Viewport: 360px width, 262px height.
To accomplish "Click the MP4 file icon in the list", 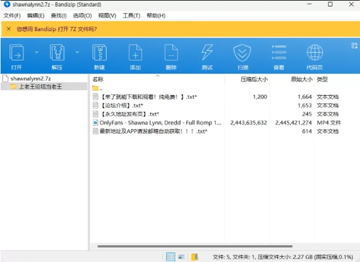I will 95,123.
